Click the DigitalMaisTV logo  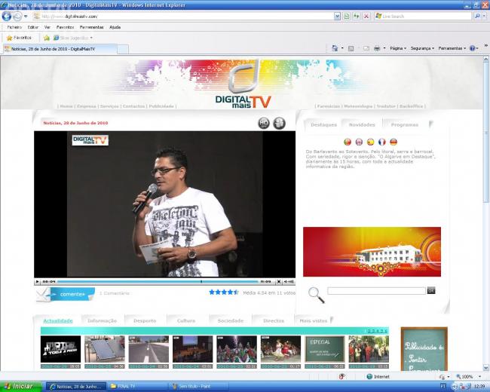pyautogui.click(x=243, y=85)
